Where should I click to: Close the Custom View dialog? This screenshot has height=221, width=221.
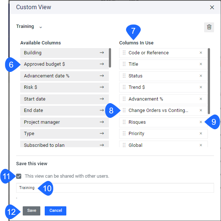(212, 7)
